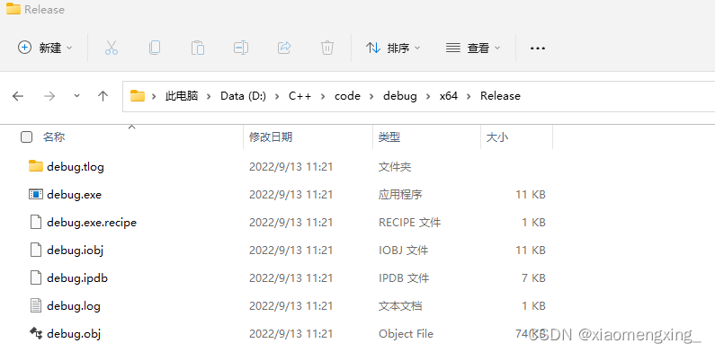The image size is (715, 352).
Task: Click the 应用程序 type cell
Action: [400, 195]
